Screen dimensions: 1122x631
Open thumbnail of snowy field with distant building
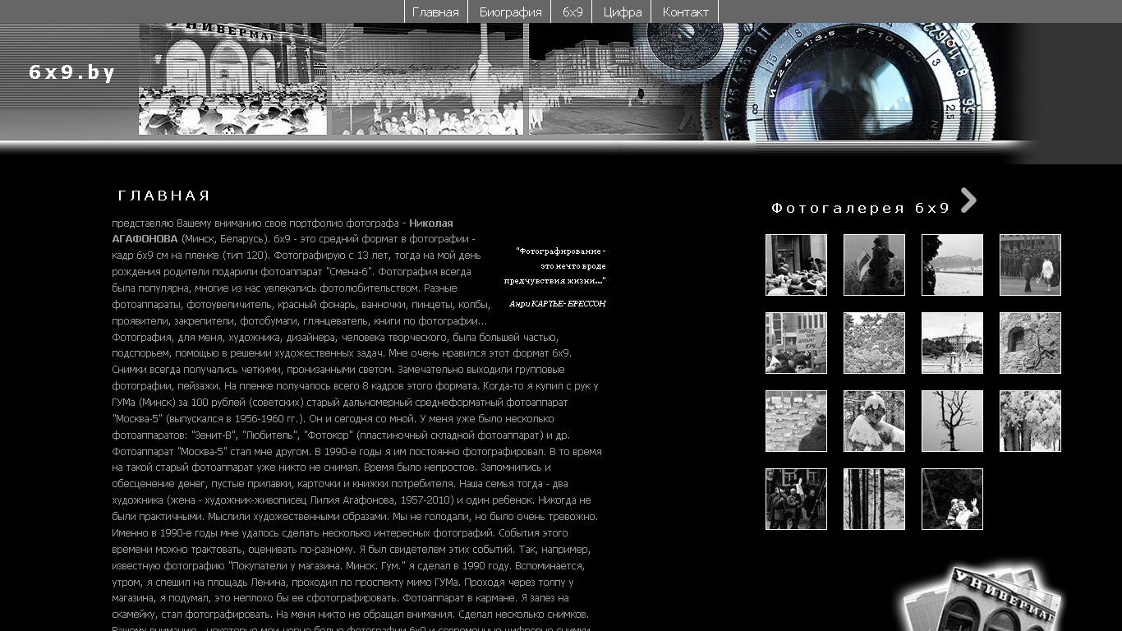952,265
